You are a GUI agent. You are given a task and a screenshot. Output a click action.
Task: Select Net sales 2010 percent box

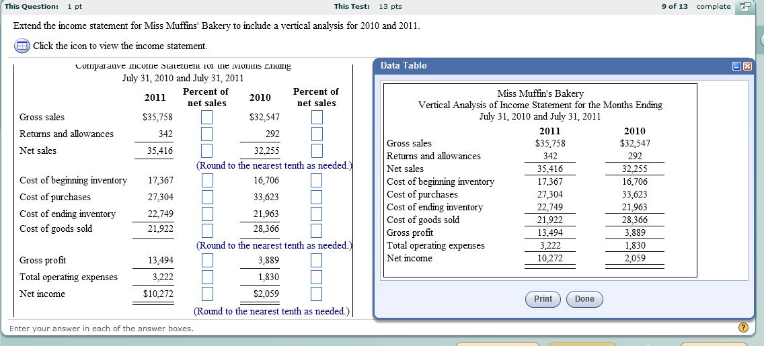pyautogui.click(x=317, y=150)
